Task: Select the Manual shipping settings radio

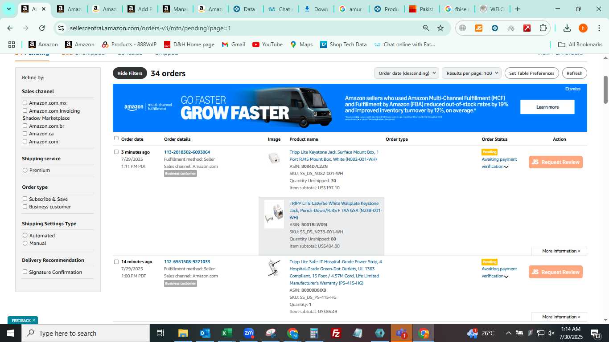Action: tap(25, 243)
